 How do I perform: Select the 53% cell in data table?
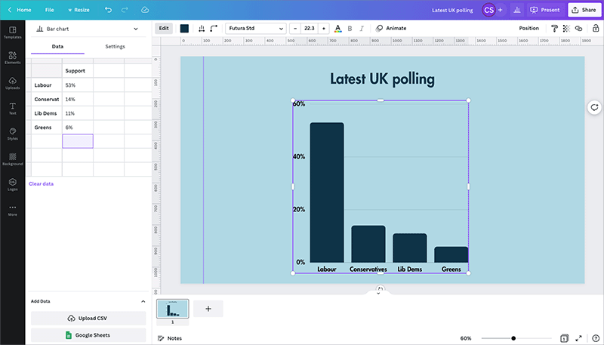click(x=78, y=85)
